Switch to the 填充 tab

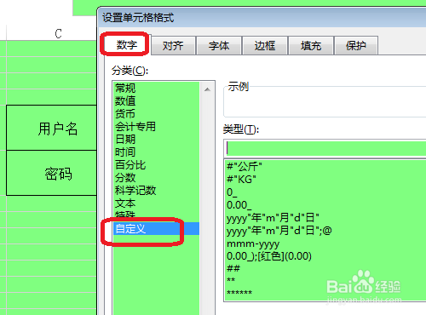tap(311, 45)
